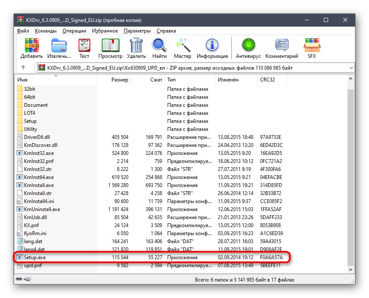
Task: Go up one folder level arrow
Action: (x=23, y=68)
